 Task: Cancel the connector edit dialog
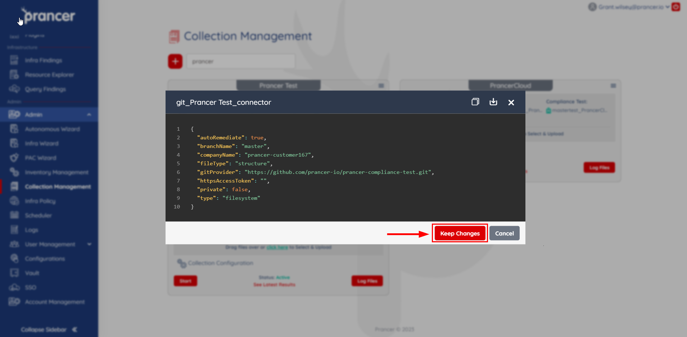tap(504, 233)
